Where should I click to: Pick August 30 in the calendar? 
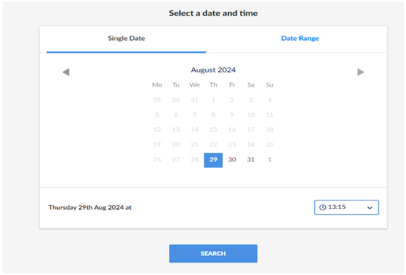[x=232, y=160]
